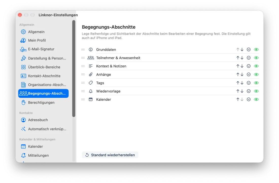Move Wiedervorlage section up

[x=238, y=91]
